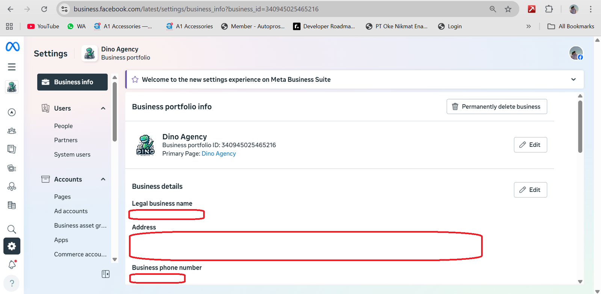The height and width of the screenshot is (294, 601).
Task: Open Ad accounts menu item
Action: (71, 211)
